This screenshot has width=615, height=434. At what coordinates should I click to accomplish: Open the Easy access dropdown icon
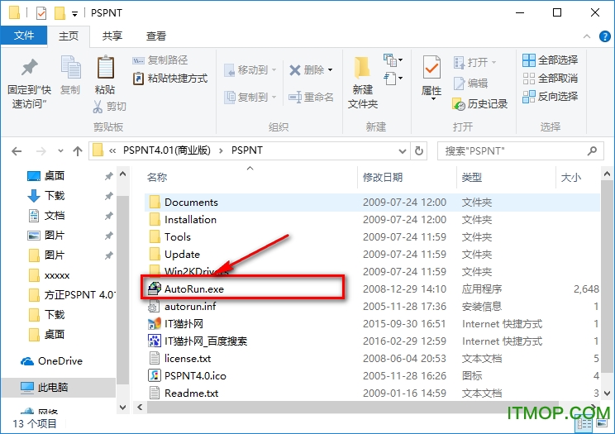[393, 78]
